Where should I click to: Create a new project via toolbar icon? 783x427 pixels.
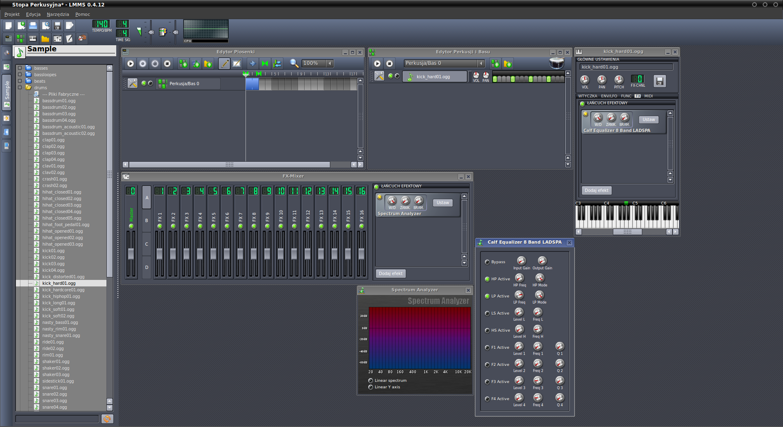tap(9, 26)
